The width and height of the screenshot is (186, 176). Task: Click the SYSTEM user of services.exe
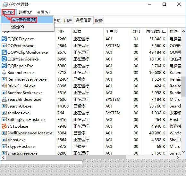[113, 113]
